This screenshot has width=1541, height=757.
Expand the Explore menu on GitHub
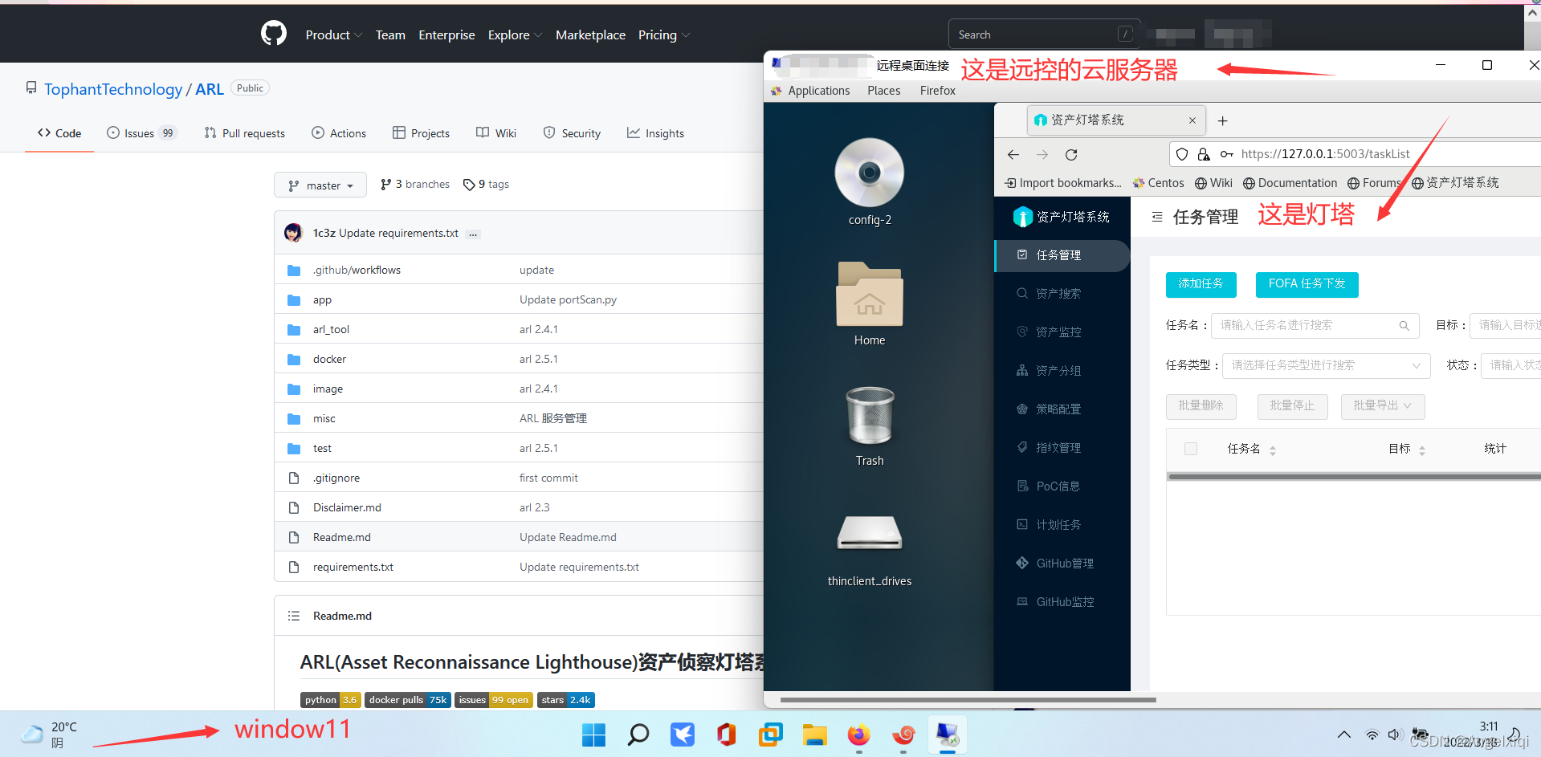pos(515,35)
